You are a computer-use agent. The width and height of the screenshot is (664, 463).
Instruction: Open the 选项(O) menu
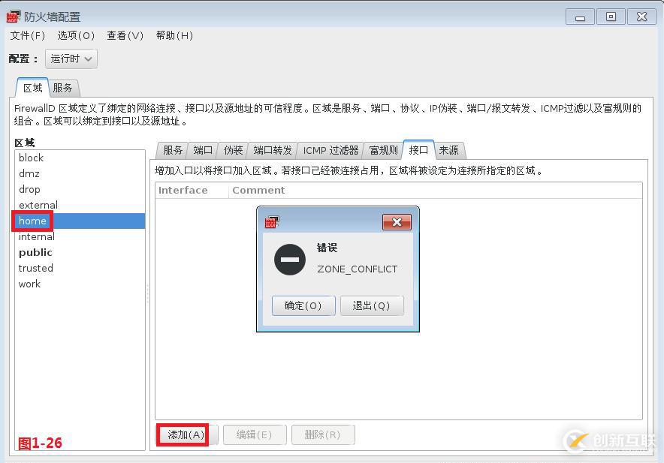75,35
